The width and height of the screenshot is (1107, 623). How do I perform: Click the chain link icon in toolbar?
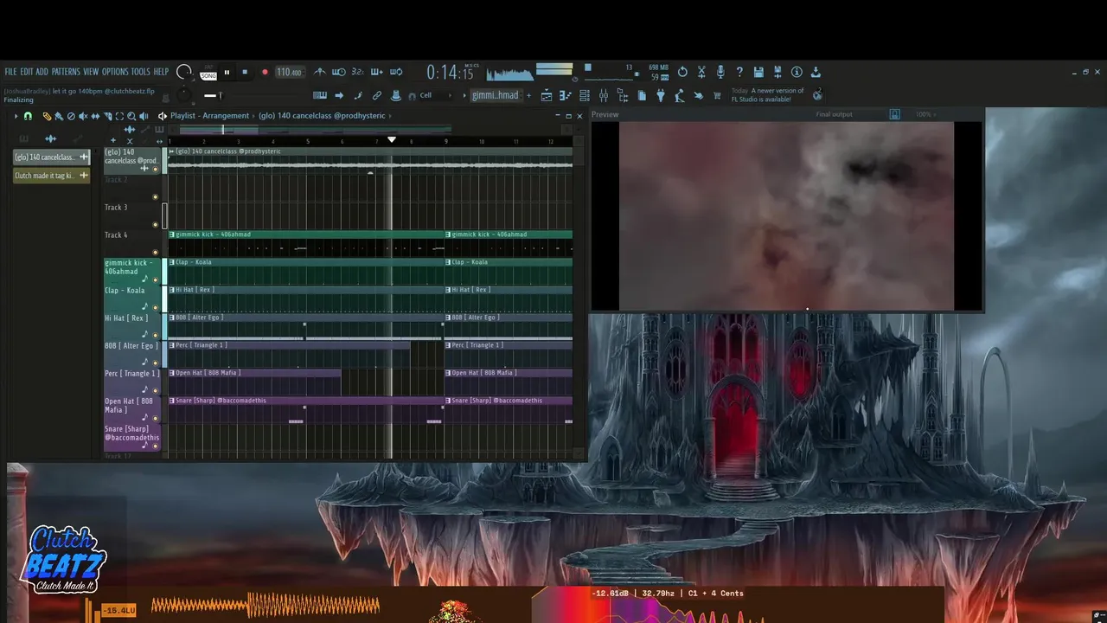click(376, 95)
